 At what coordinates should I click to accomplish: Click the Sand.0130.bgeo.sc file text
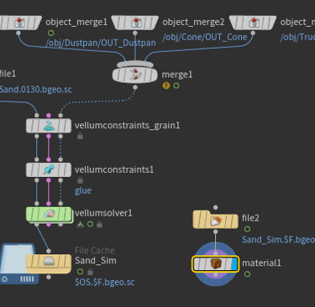(x=36, y=90)
